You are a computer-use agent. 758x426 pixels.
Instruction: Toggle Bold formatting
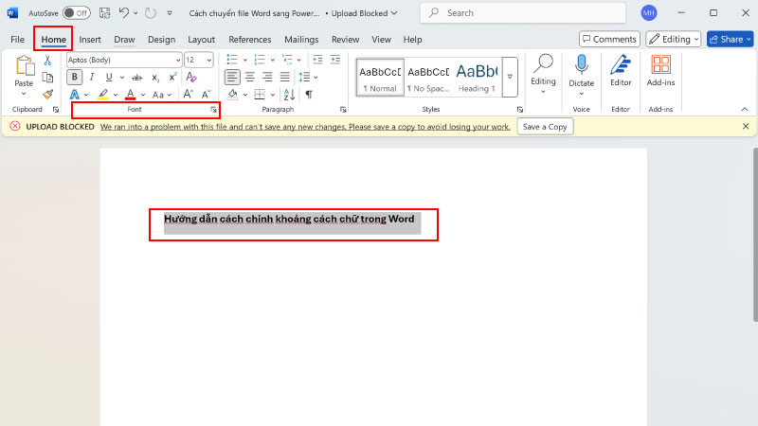click(75, 78)
